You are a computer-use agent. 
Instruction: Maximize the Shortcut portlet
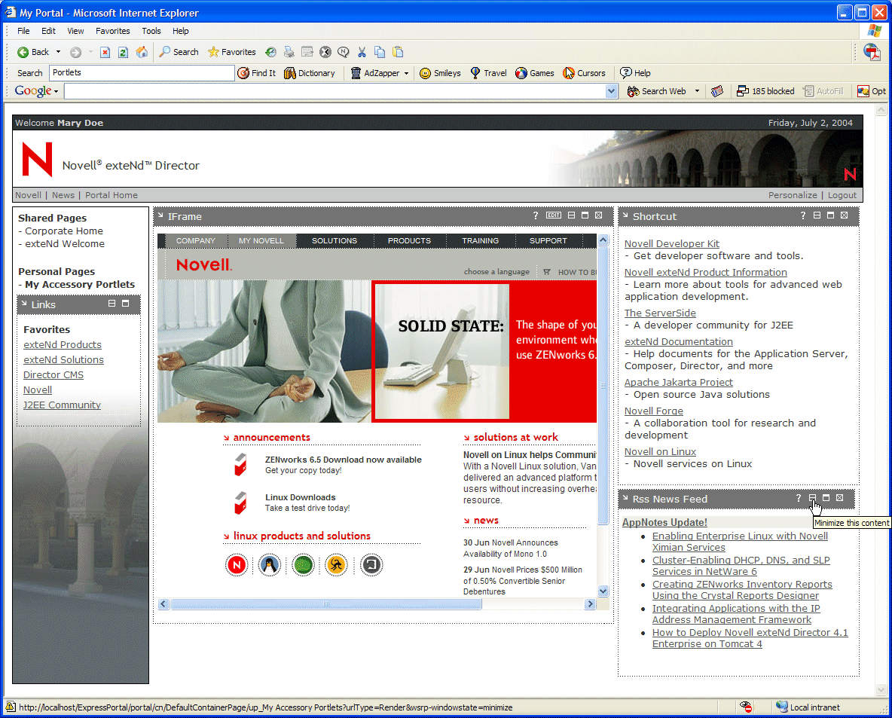830,215
